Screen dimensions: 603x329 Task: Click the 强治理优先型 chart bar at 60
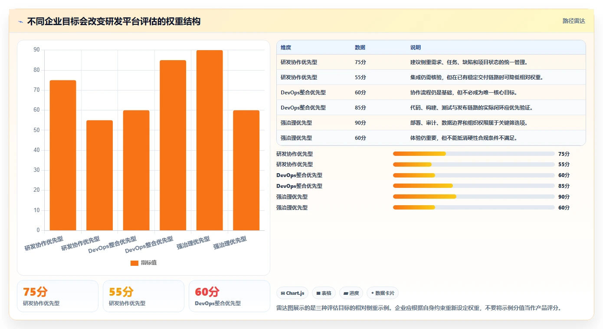pyautogui.click(x=246, y=170)
